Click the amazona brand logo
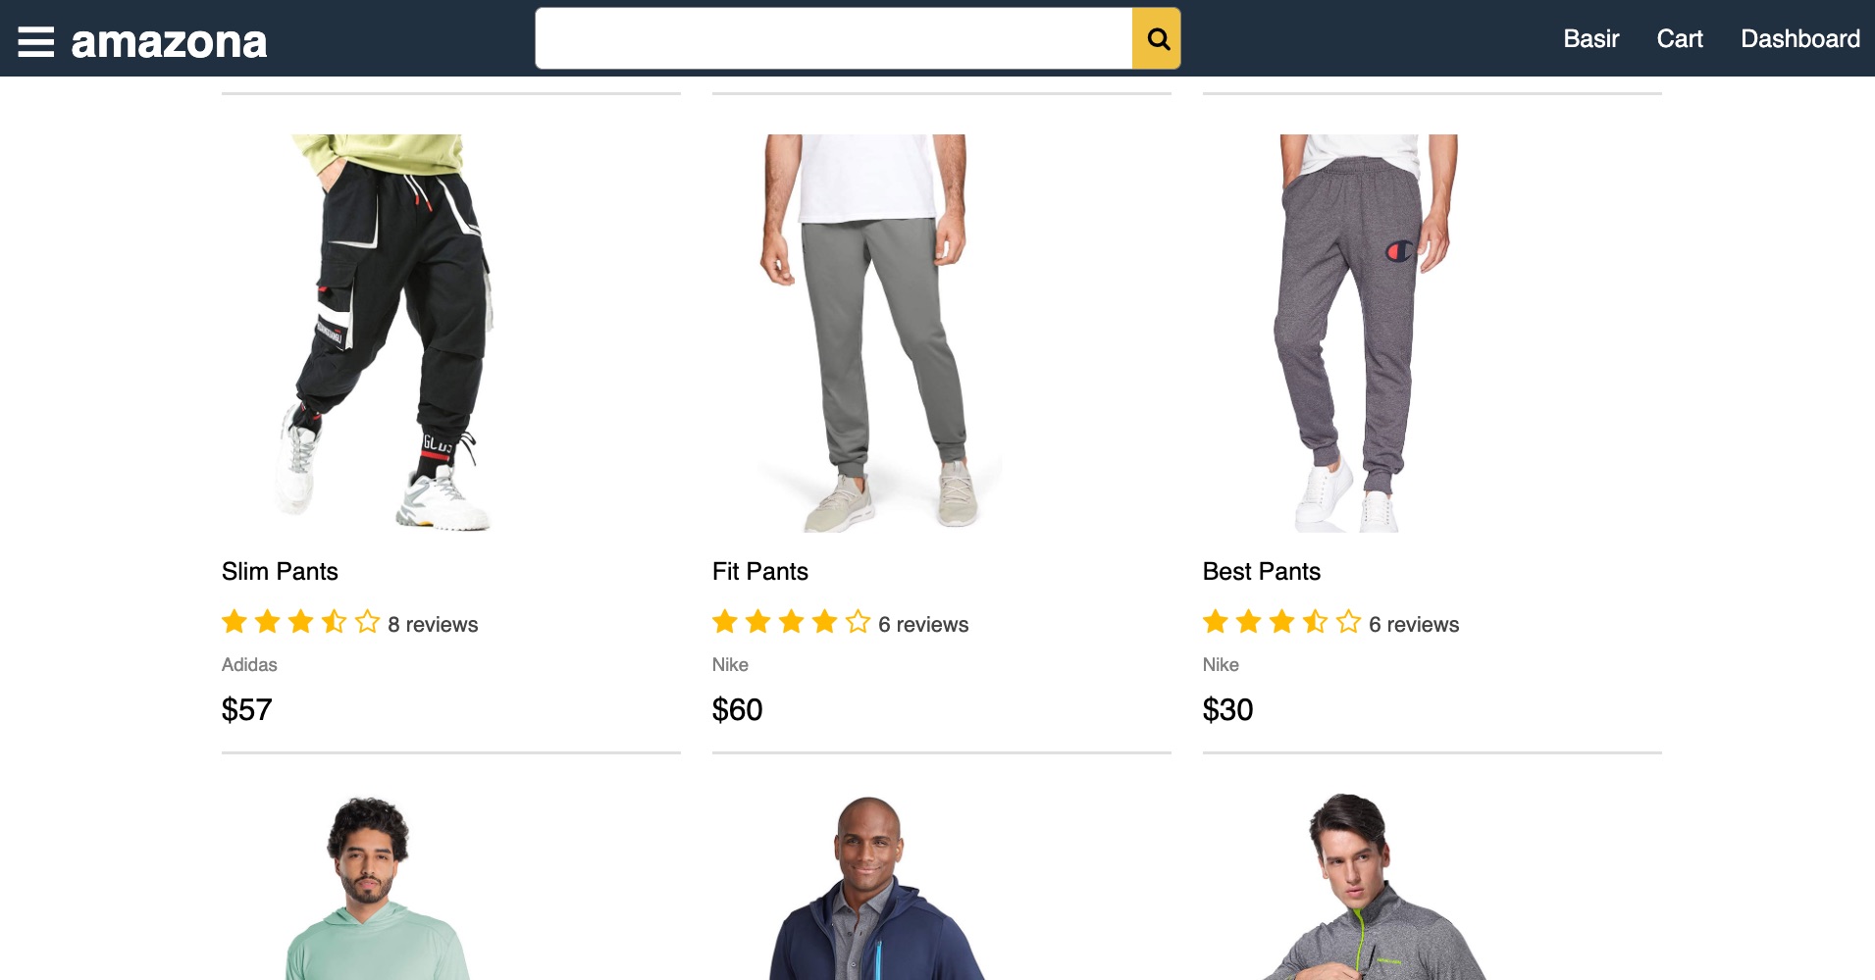Image resolution: width=1875 pixels, height=980 pixels. (169, 41)
